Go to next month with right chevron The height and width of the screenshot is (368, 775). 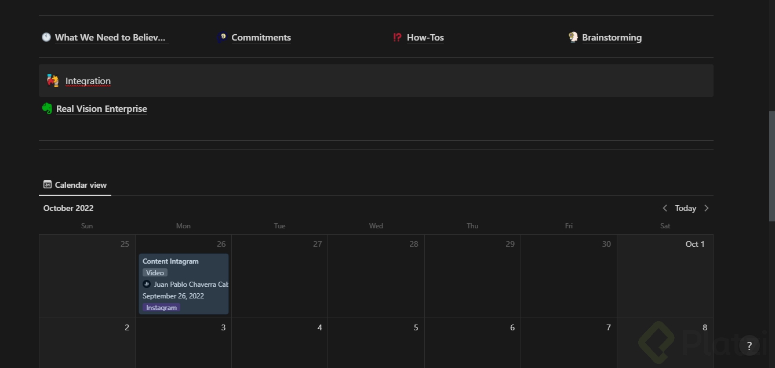pos(706,208)
